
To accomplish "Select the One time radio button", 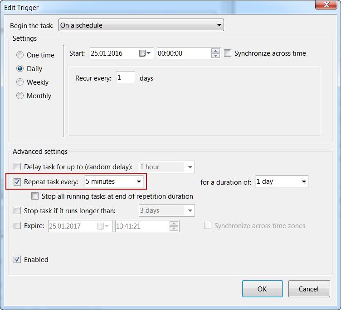I will coord(20,55).
